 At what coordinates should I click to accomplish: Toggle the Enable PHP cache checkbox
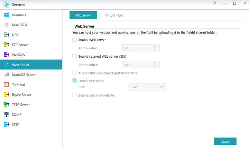coord(74,81)
